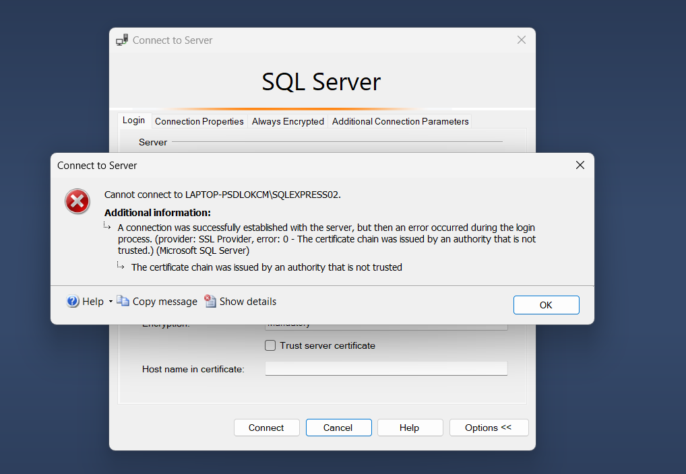The height and width of the screenshot is (474, 686).
Task: Enable Trust server certificate checkbox
Action: [270, 345]
